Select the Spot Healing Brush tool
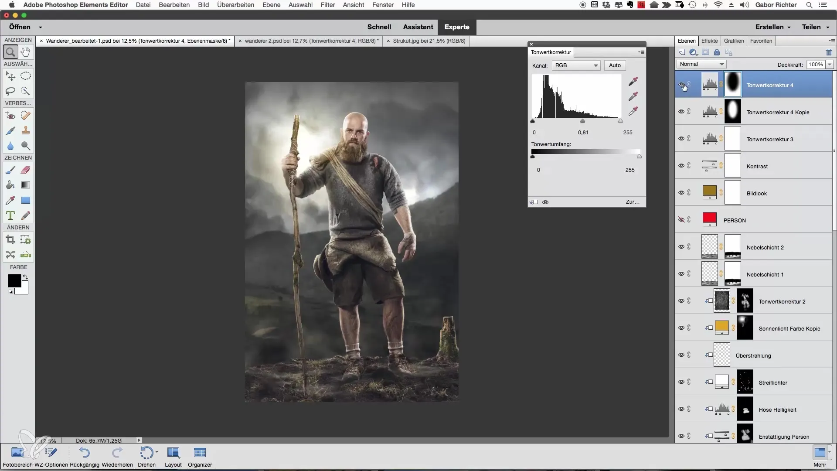Viewport: 837px width, 471px height. tap(26, 116)
